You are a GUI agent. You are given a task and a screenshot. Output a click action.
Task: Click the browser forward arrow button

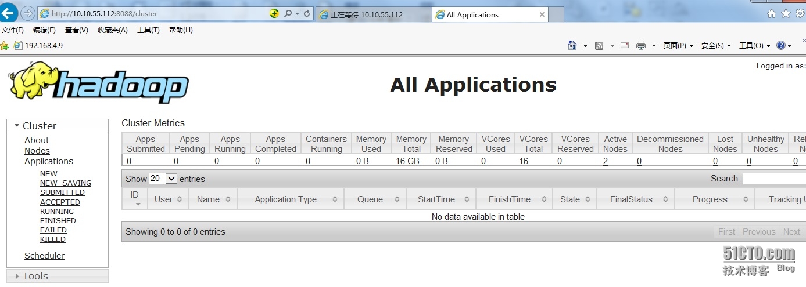pyautogui.click(x=27, y=13)
